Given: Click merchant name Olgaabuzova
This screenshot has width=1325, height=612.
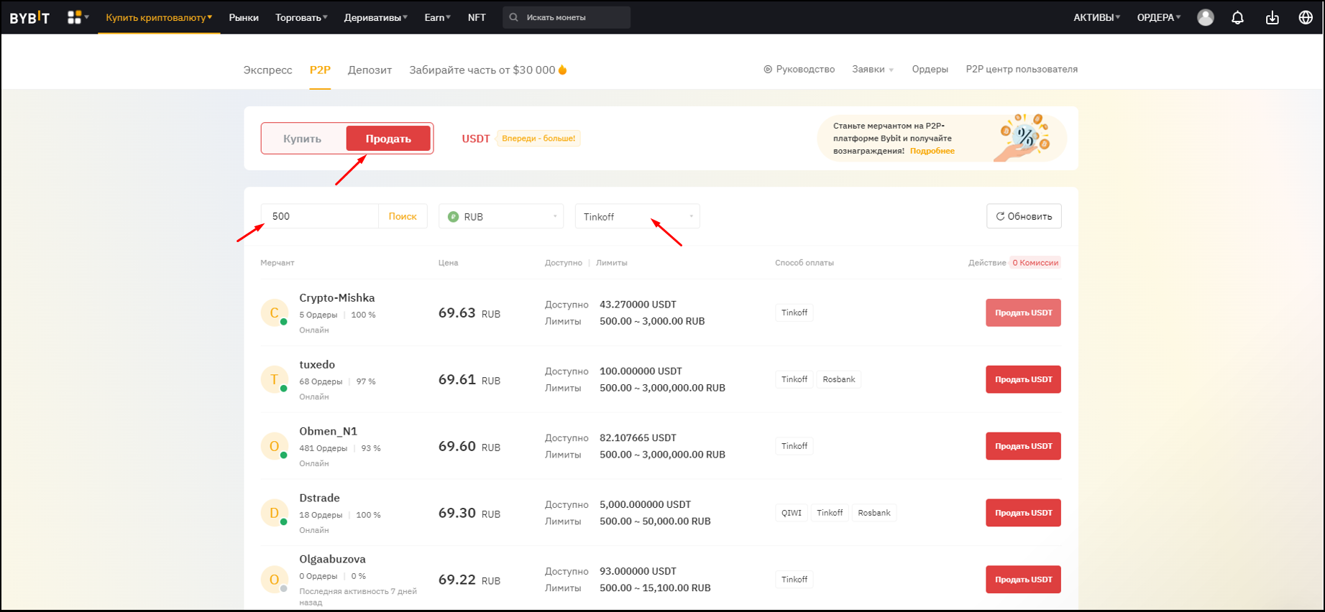Looking at the screenshot, I should [x=332, y=559].
